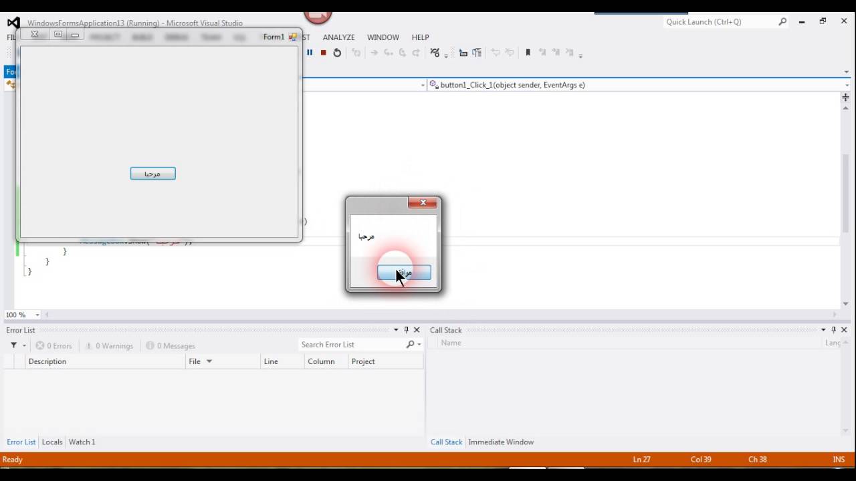Click the Quick Launch magnifier icon
Image resolution: width=856 pixels, height=481 pixels.
click(x=782, y=22)
